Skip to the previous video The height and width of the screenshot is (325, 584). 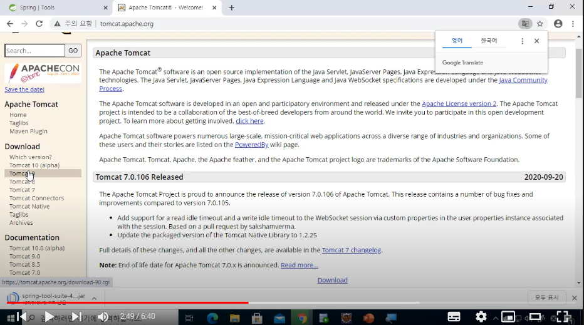pyautogui.click(x=21, y=317)
